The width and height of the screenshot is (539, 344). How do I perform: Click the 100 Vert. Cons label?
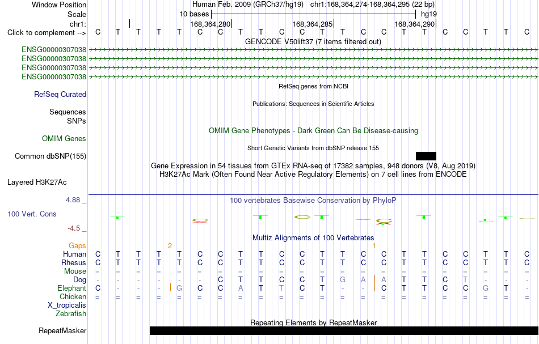tap(32, 214)
